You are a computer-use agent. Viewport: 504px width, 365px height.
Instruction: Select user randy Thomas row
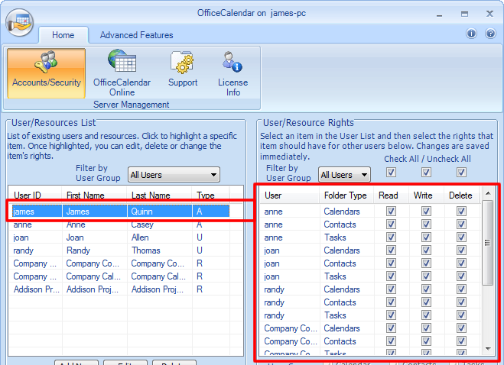tap(121, 250)
